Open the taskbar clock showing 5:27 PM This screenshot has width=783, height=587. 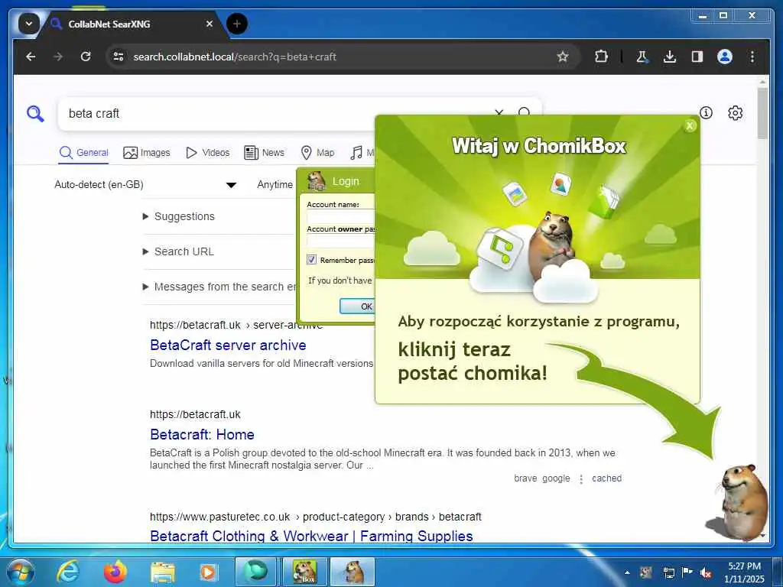[x=744, y=572]
